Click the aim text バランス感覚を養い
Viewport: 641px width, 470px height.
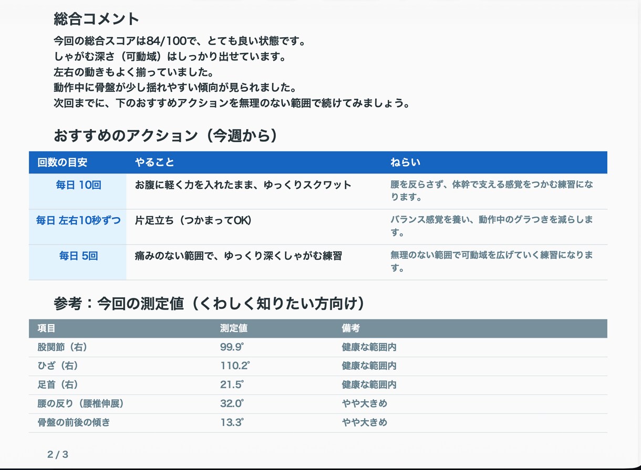(x=492, y=226)
